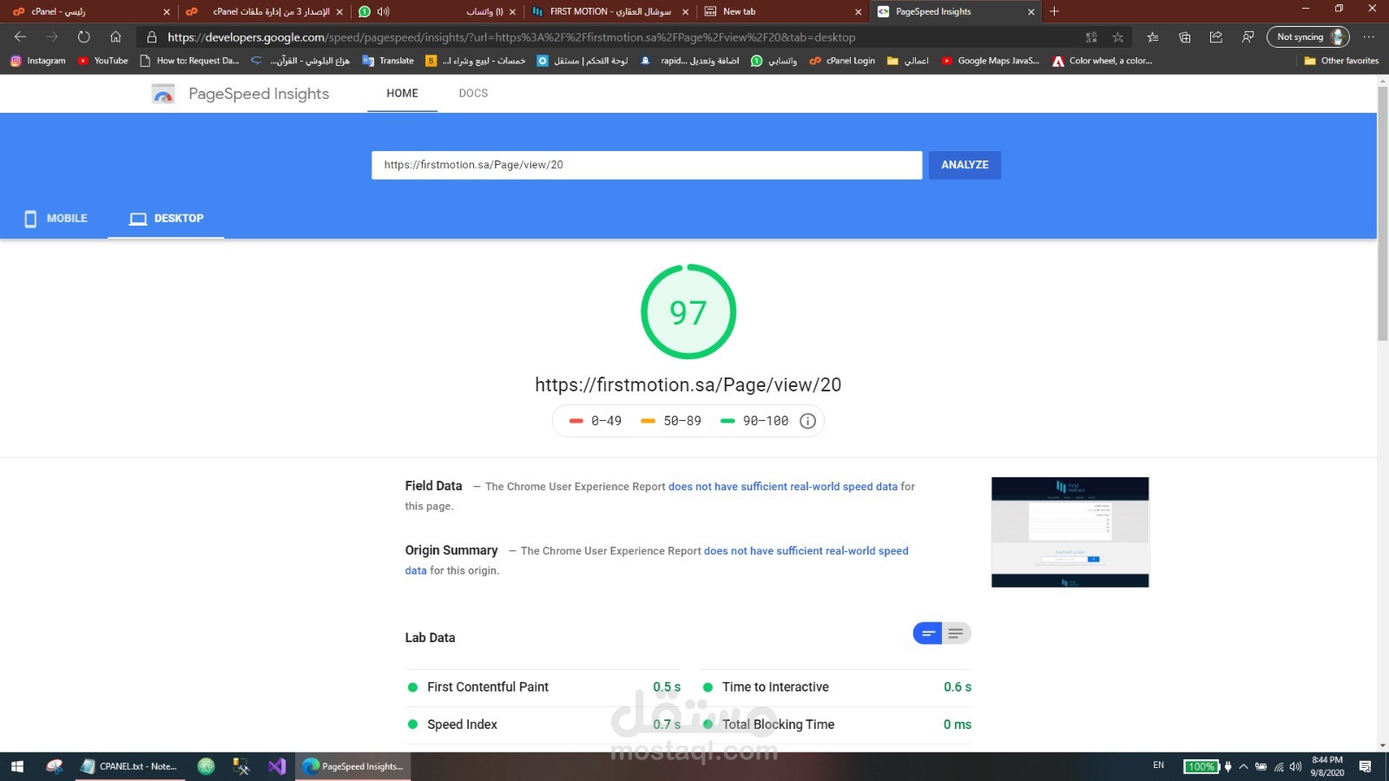Open the Instagram bookmark
Image resolution: width=1389 pixels, height=781 pixels.
coord(38,61)
